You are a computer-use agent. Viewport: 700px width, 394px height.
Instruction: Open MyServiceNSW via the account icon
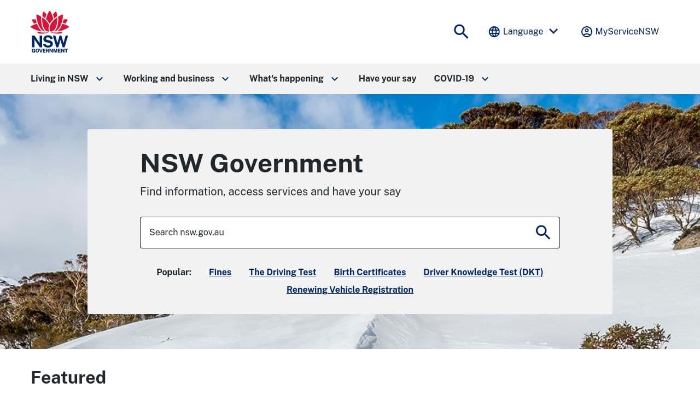coord(586,31)
